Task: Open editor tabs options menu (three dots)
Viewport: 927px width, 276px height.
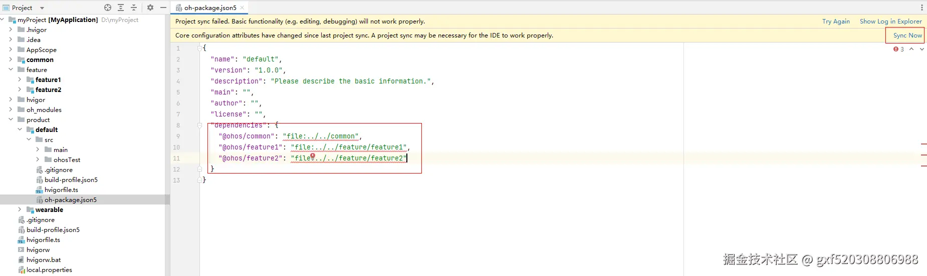Action: point(921,7)
